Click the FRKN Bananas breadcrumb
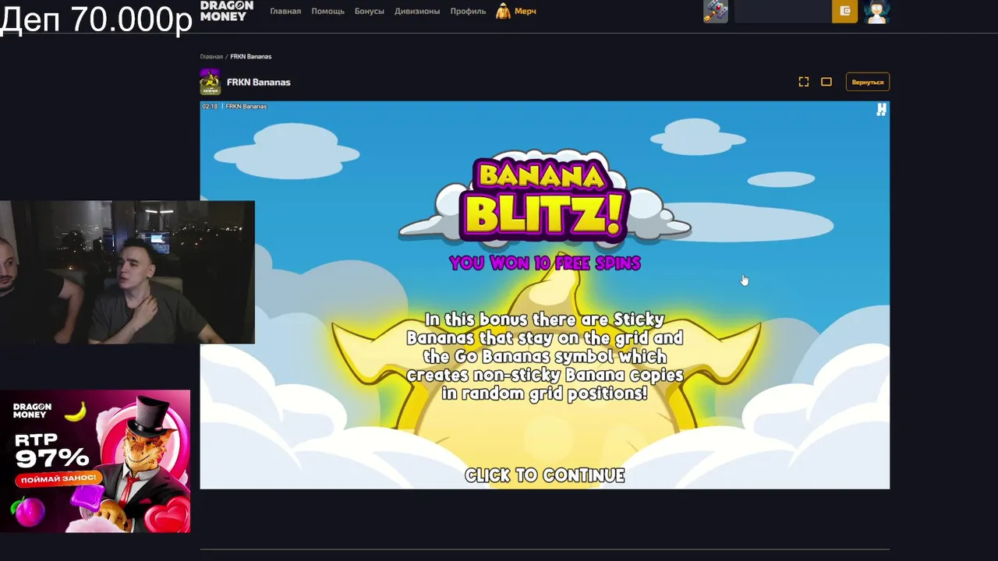This screenshot has width=998, height=561. 251,57
